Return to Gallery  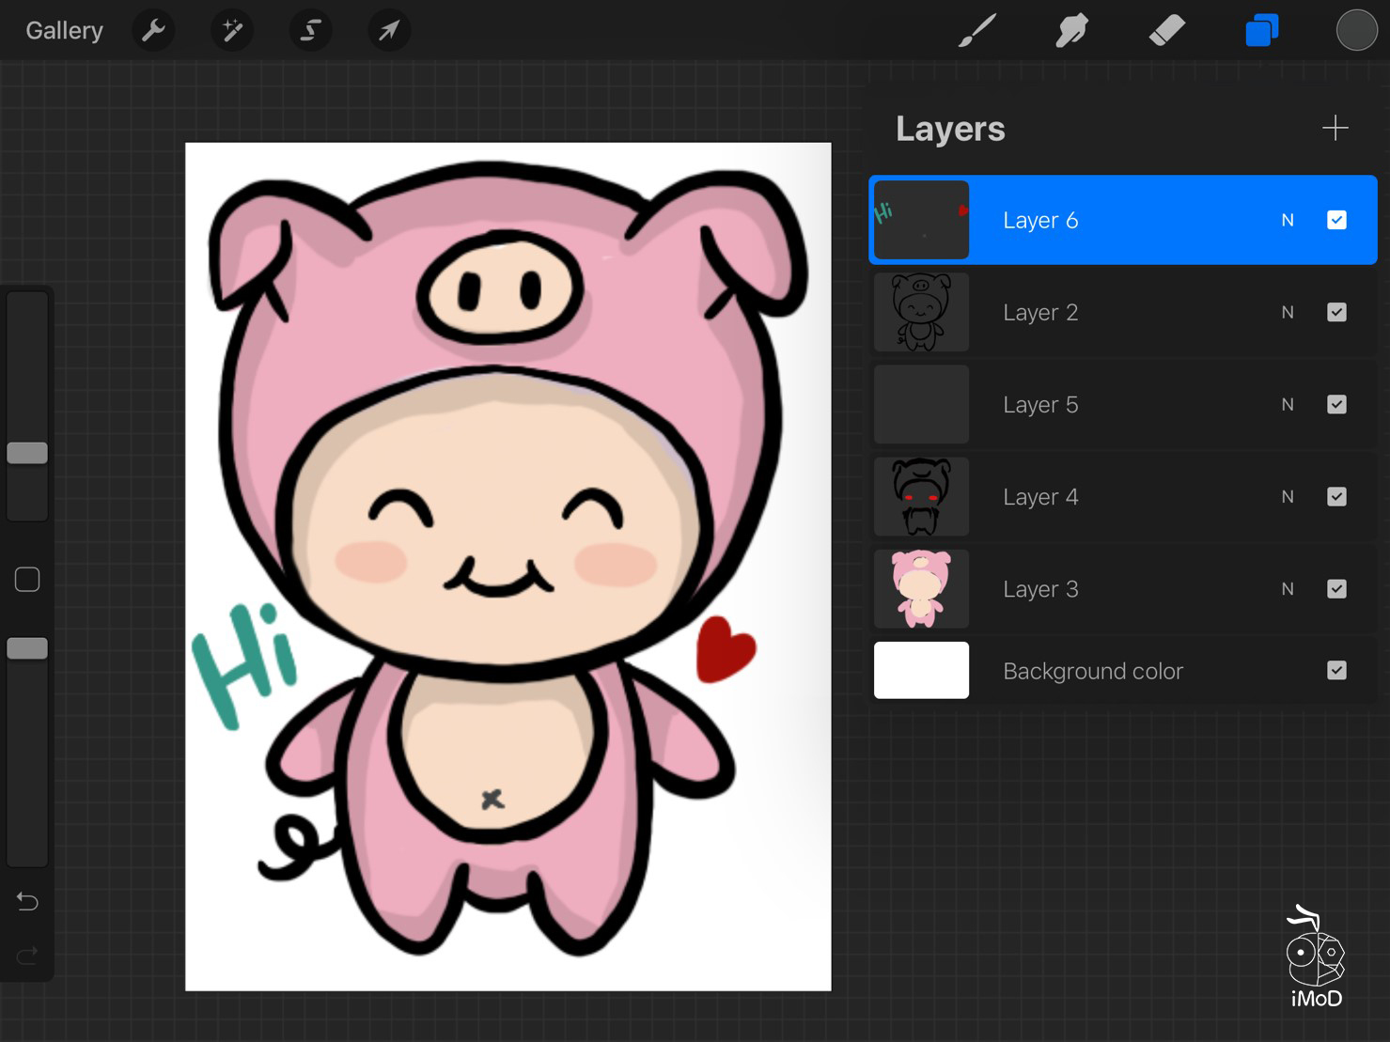[x=64, y=31]
